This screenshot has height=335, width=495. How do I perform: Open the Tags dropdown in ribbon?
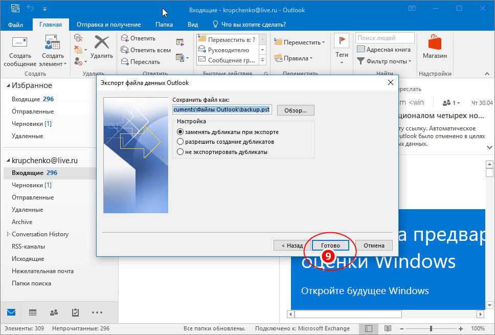342,55
